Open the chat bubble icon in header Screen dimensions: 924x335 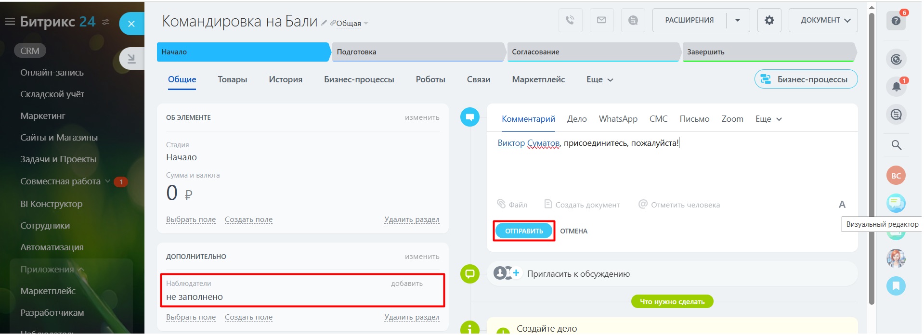click(x=633, y=20)
